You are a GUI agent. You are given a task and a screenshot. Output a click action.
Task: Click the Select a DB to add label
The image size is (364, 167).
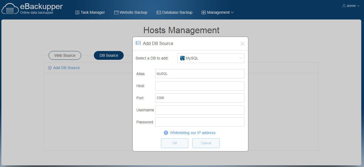tap(152, 58)
